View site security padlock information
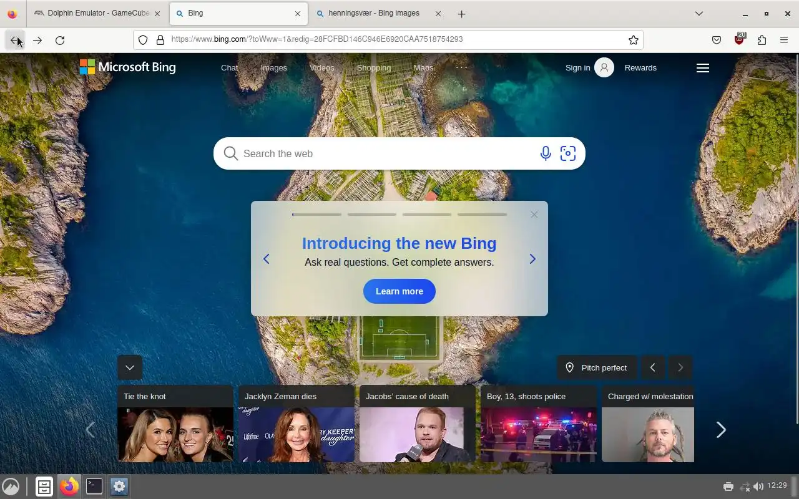Image resolution: width=799 pixels, height=499 pixels. coord(160,40)
